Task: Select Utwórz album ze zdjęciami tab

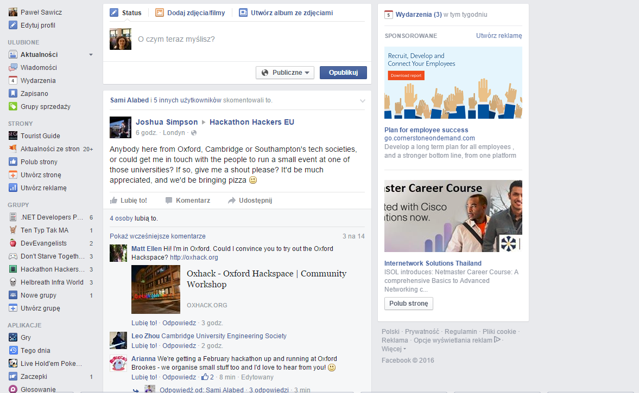Action: click(286, 12)
